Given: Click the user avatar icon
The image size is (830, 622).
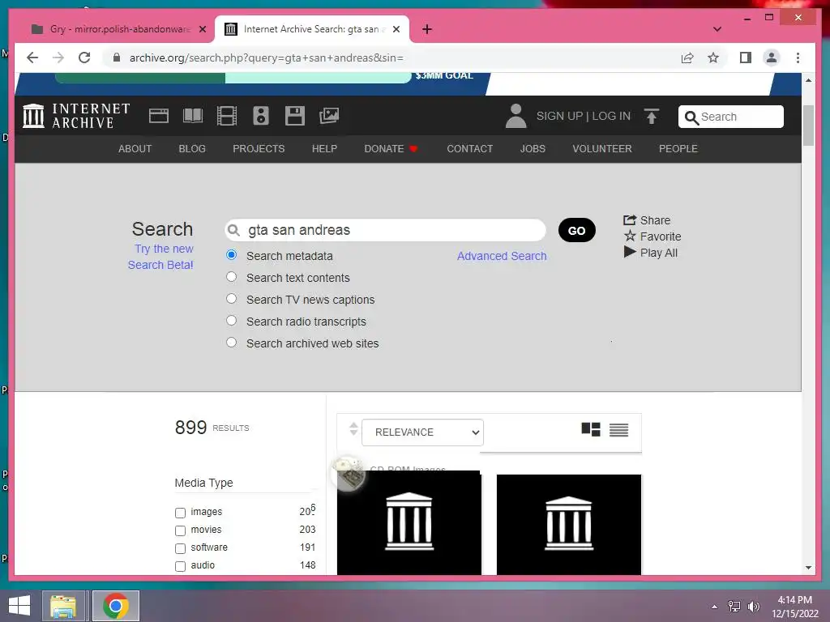Looking at the screenshot, I should pos(516,116).
